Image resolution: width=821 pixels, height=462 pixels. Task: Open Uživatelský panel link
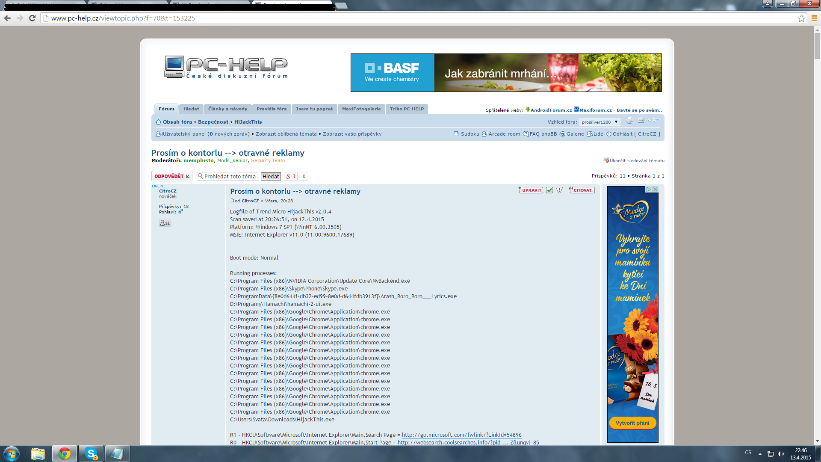tap(184, 134)
